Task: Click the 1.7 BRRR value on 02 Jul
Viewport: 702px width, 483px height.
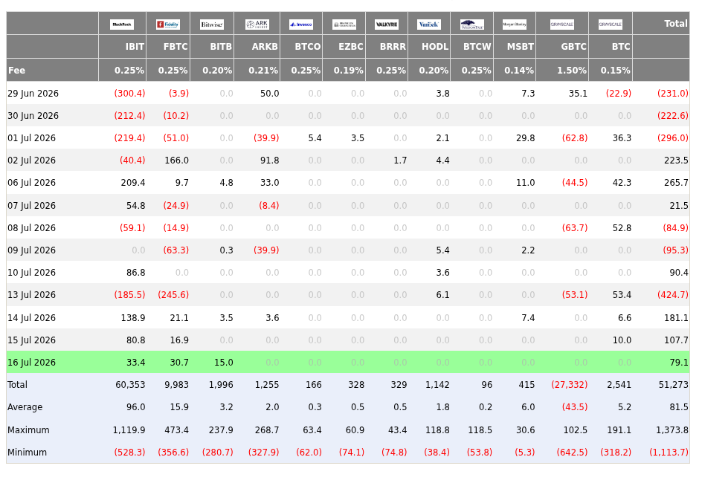Action: 400,161
